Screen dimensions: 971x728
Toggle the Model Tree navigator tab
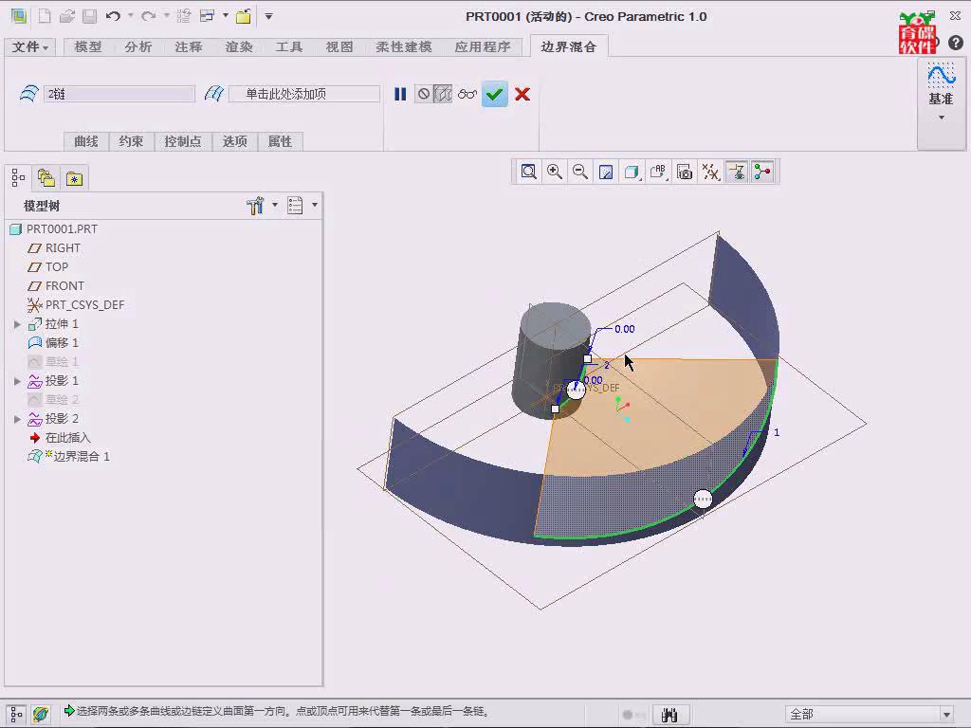[x=18, y=178]
